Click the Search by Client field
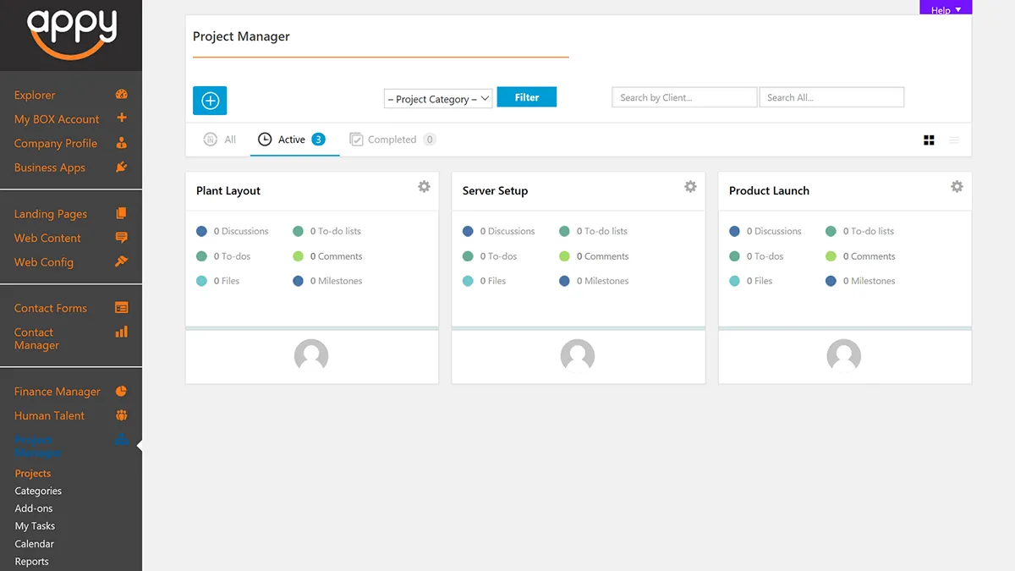Image resolution: width=1015 pixels, height=571 pixels. click(x=683, y=97)
